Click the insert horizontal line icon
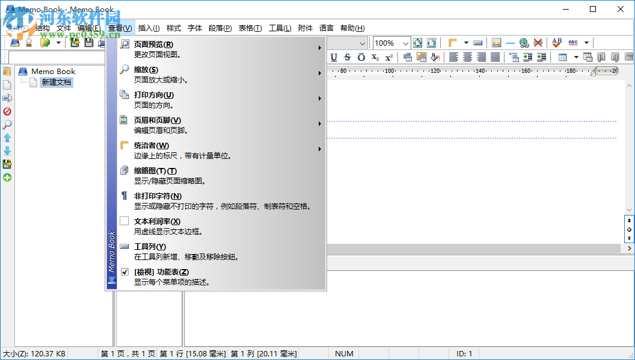This screenshot has height=360, width=635. (x=511, y=43)
